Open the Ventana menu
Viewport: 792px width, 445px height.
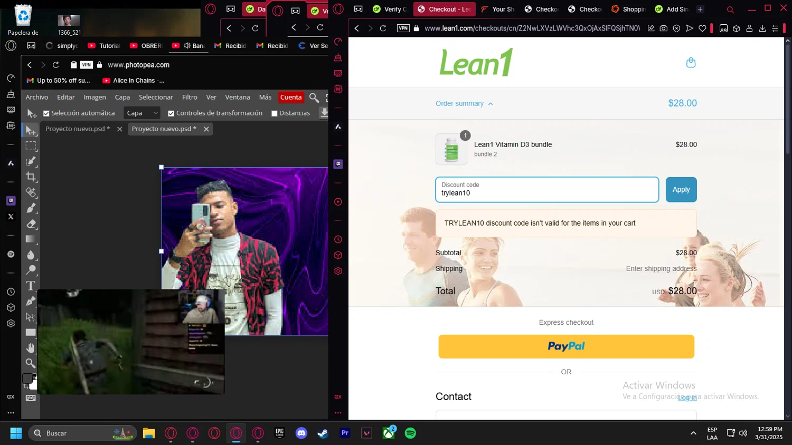pyautogui.click(x=238, y=97)
